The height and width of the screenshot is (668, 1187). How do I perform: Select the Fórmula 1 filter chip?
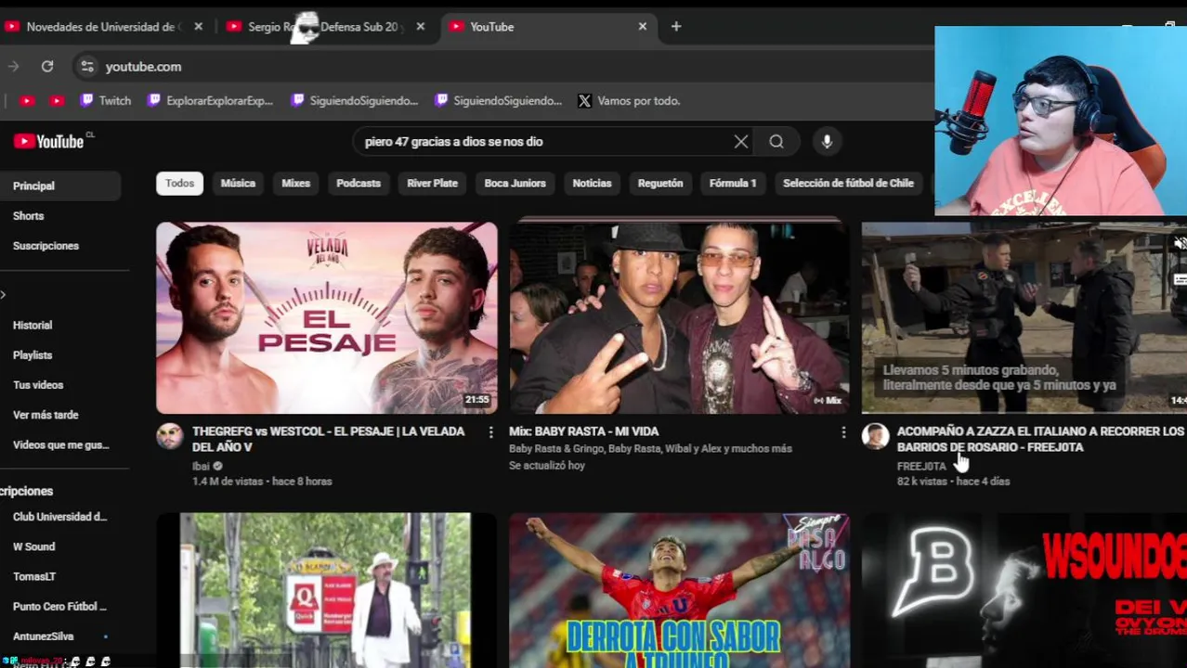point(733,184)
